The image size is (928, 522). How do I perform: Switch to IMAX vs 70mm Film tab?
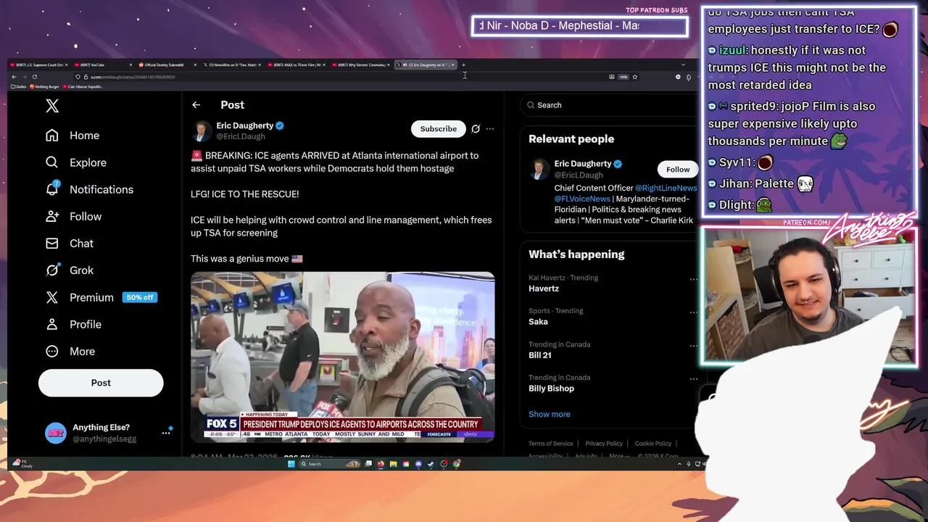point(297,65)
